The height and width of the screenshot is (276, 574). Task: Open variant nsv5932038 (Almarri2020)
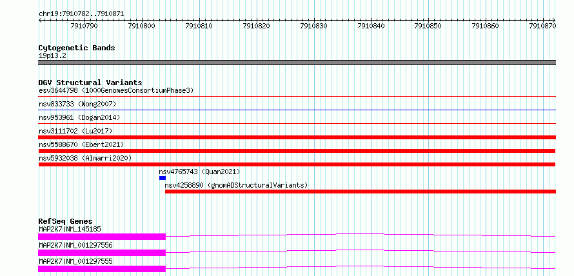(85, 158)
